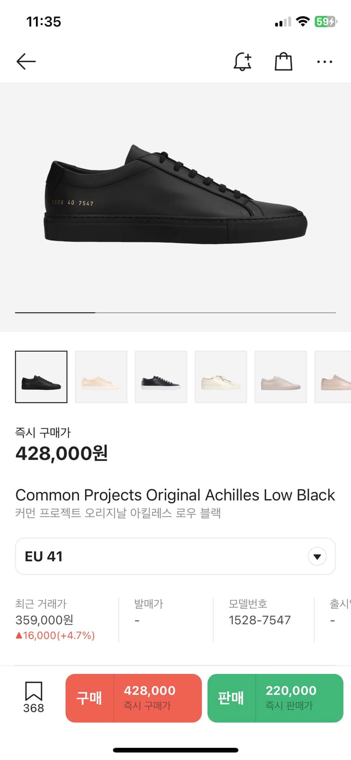Tap the red 구매 buy button

pyautogui.click(x=134, y=698)
